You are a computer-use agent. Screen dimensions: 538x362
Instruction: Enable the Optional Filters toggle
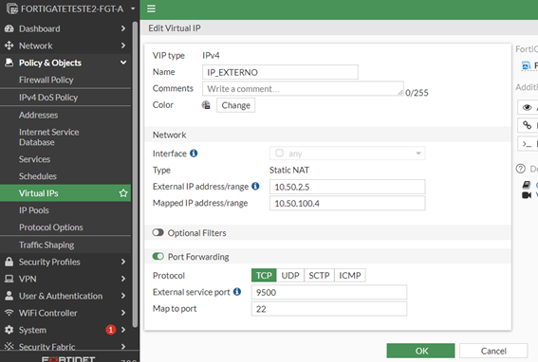158,233
